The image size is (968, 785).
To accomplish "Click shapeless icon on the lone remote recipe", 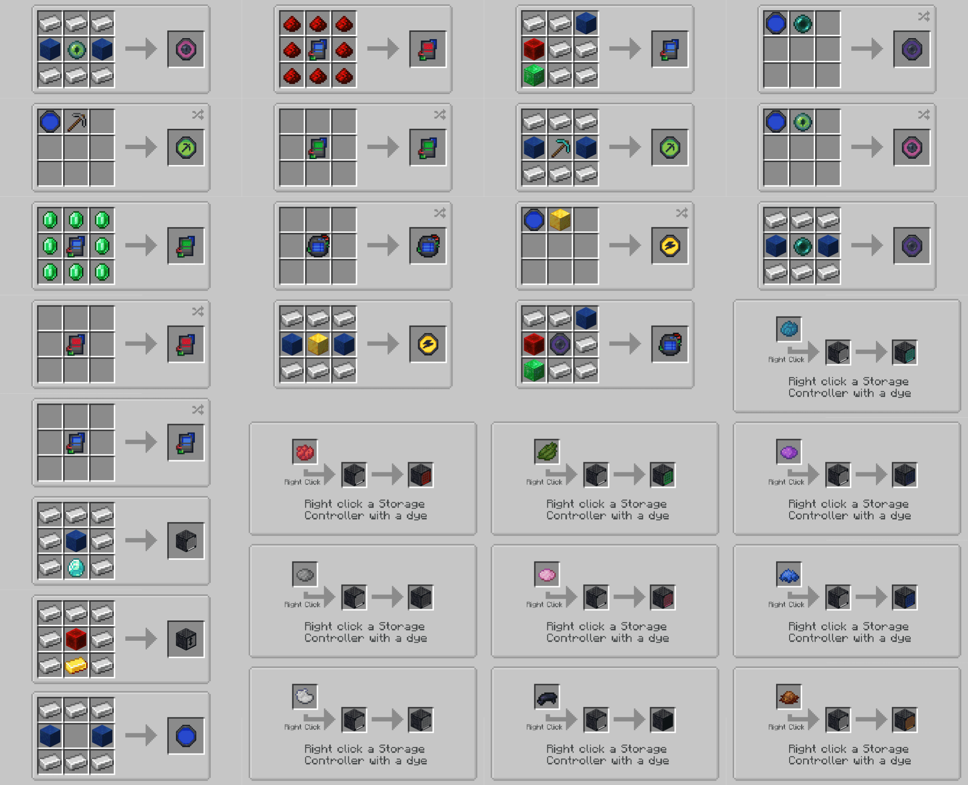I will 439,213.
